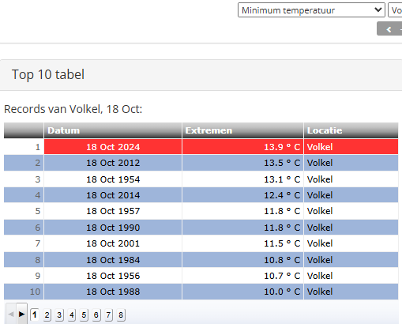
Task: Switch to page 7 of records
Action: tap(108, 315)
